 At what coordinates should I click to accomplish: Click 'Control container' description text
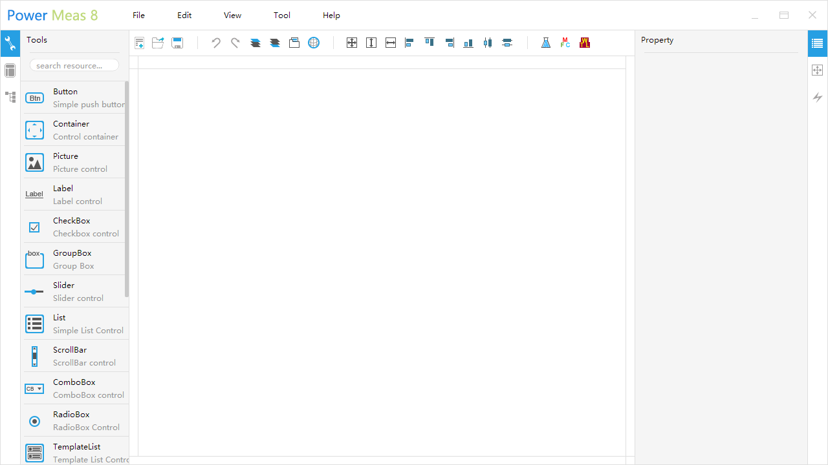click(85, 137)
